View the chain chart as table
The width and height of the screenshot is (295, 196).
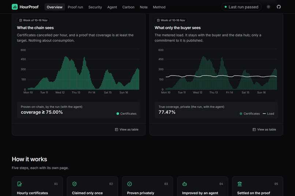pos(127,130)
